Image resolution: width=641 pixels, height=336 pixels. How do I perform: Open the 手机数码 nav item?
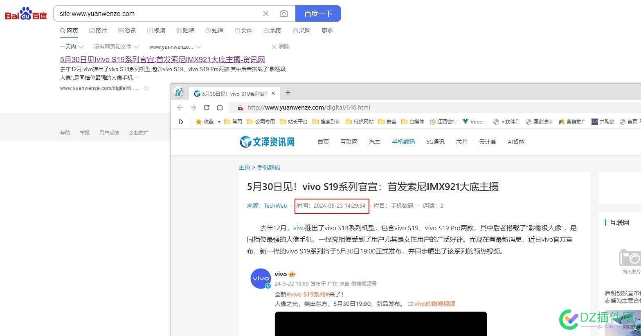click(x=403, y=142)
